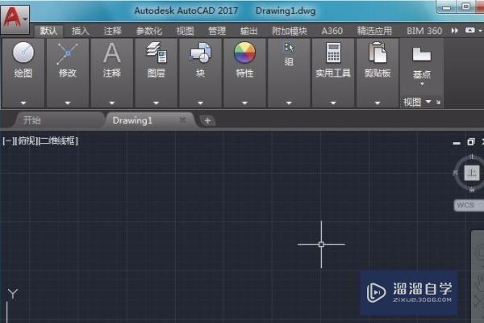Click the Clipboard panel icon
The height and width of the screenshot is (323, 484).
(x=378, y=52)
